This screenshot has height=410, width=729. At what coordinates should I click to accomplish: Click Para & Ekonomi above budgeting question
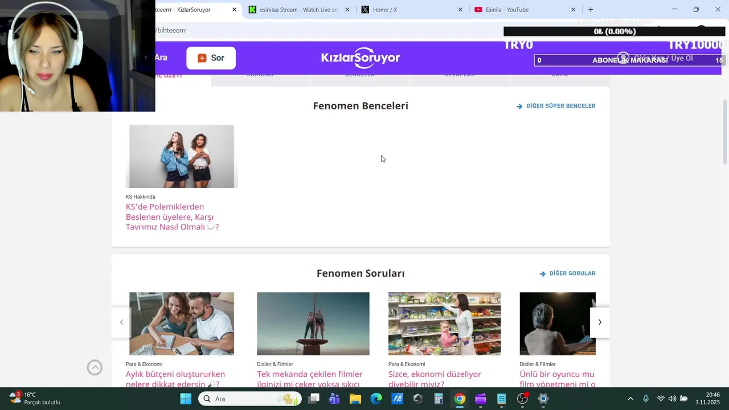tap(144, 364)
